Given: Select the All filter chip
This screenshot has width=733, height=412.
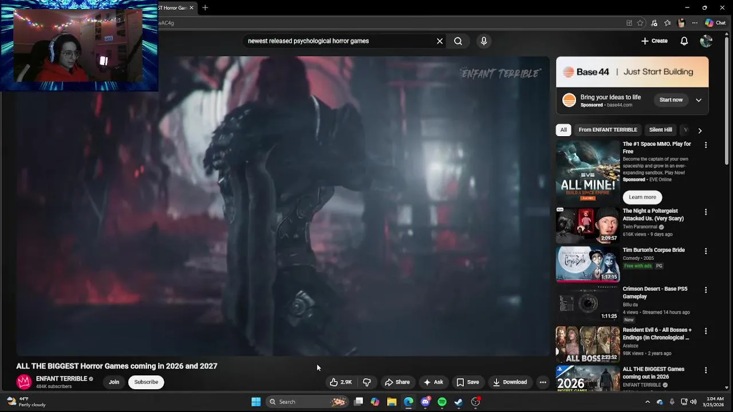Looking at the screenshot, I should click(x=563, y=130).
